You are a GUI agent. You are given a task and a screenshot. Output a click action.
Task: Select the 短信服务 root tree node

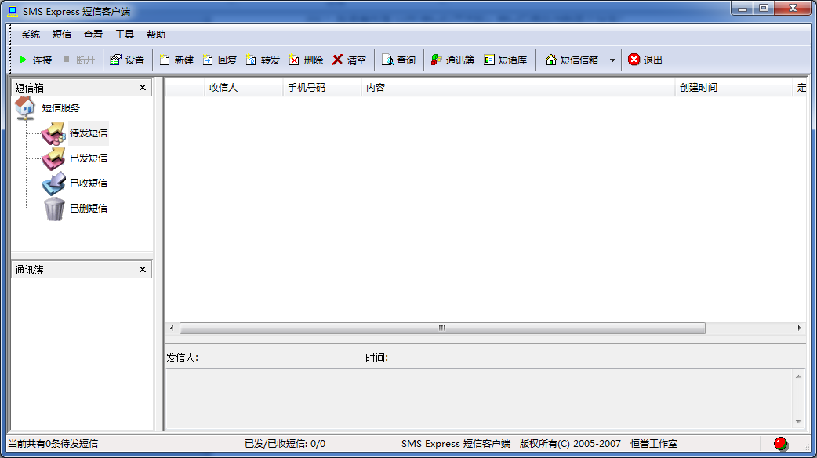pos(61,108)
